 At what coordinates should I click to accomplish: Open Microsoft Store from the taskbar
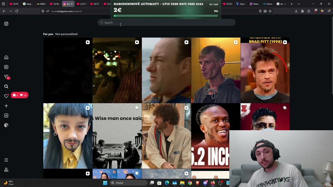coord(159,183)
